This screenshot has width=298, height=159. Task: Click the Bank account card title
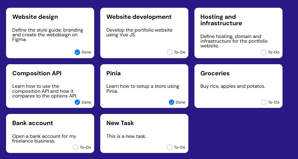coord(33,123)
